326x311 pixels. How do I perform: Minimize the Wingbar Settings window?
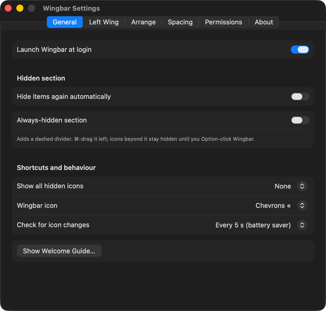tap(20, 8)
